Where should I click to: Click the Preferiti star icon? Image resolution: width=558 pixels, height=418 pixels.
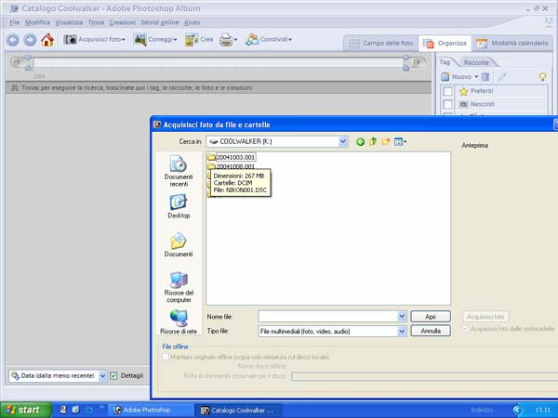[463, 91]
